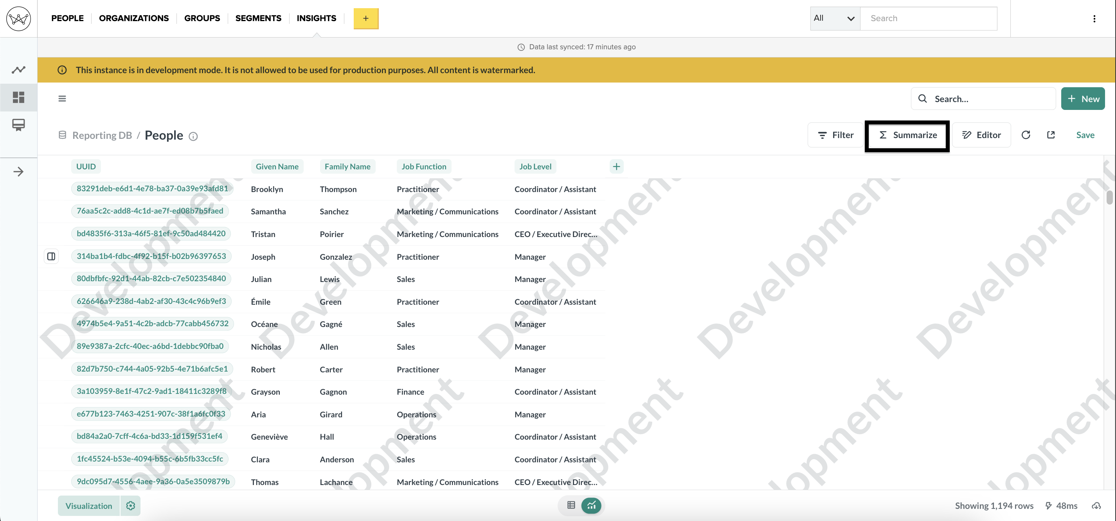This screenshot has height=521, width=1116.
Task: Open the Family Name column header menu
Action: point(347,167)
